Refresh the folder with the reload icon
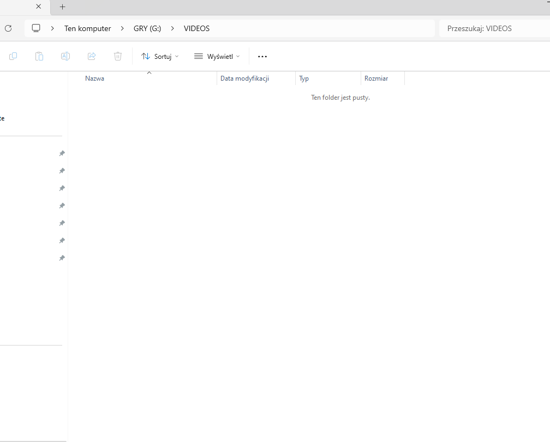 click(x=8, y=28)
